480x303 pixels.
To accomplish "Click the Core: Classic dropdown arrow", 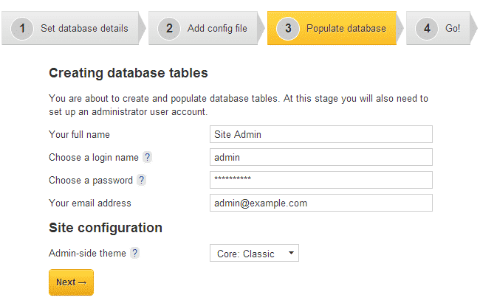I will (x=292, y=254).
